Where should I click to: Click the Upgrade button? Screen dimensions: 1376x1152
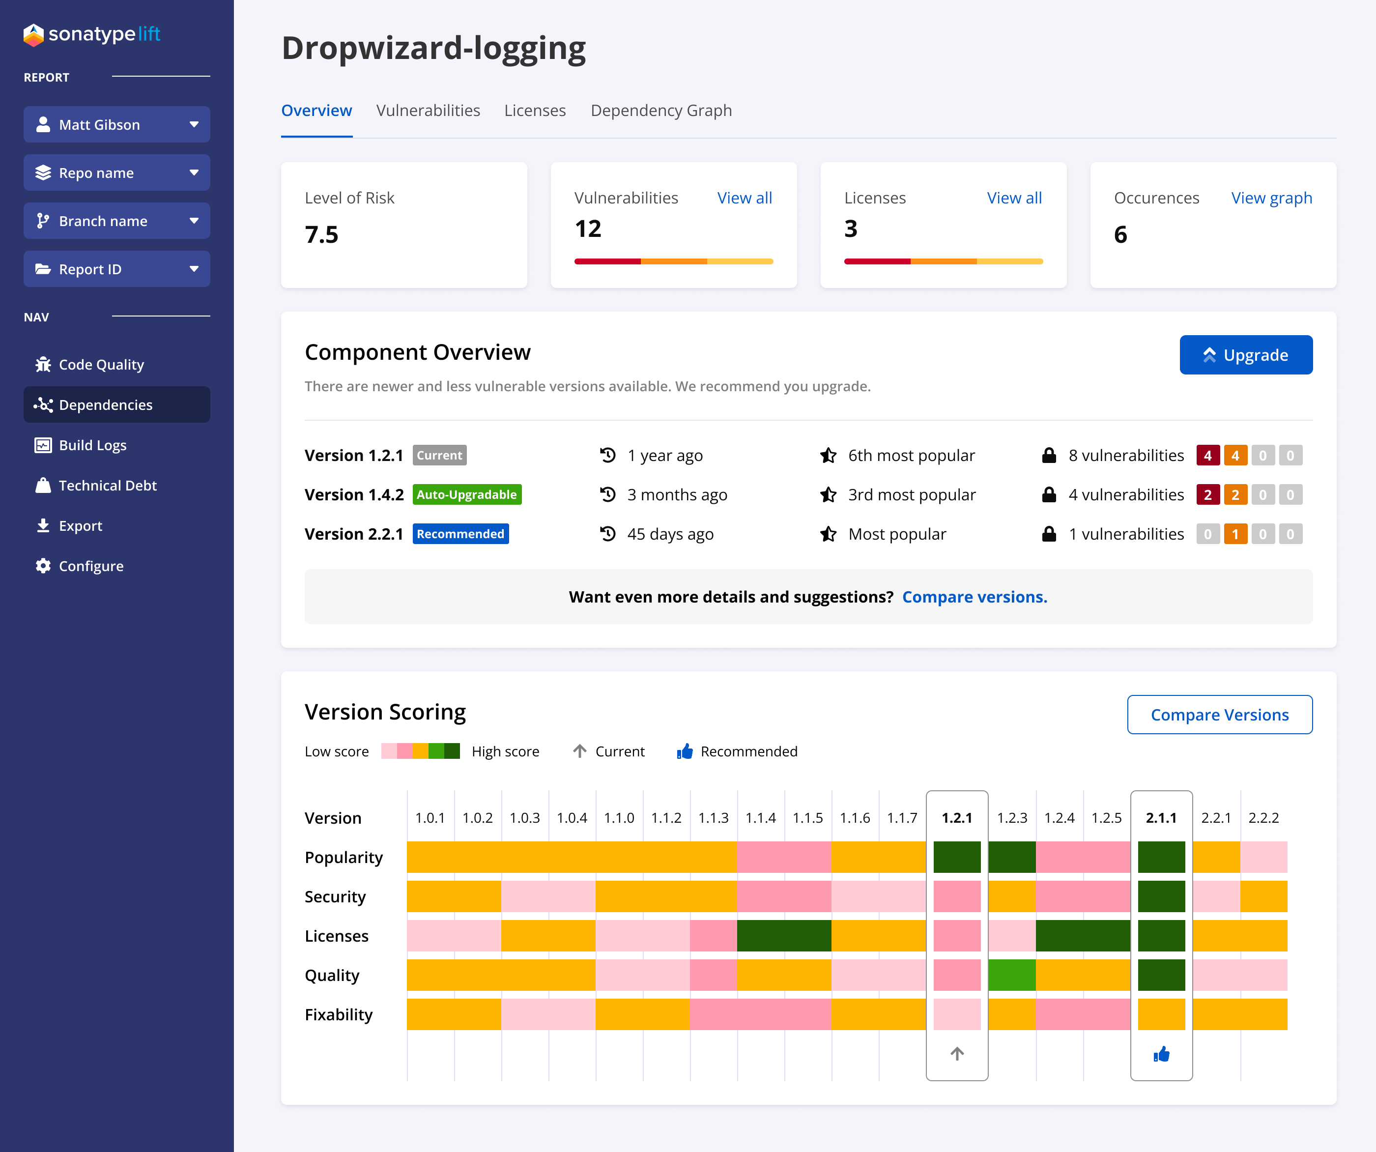tap(1246, 354)
